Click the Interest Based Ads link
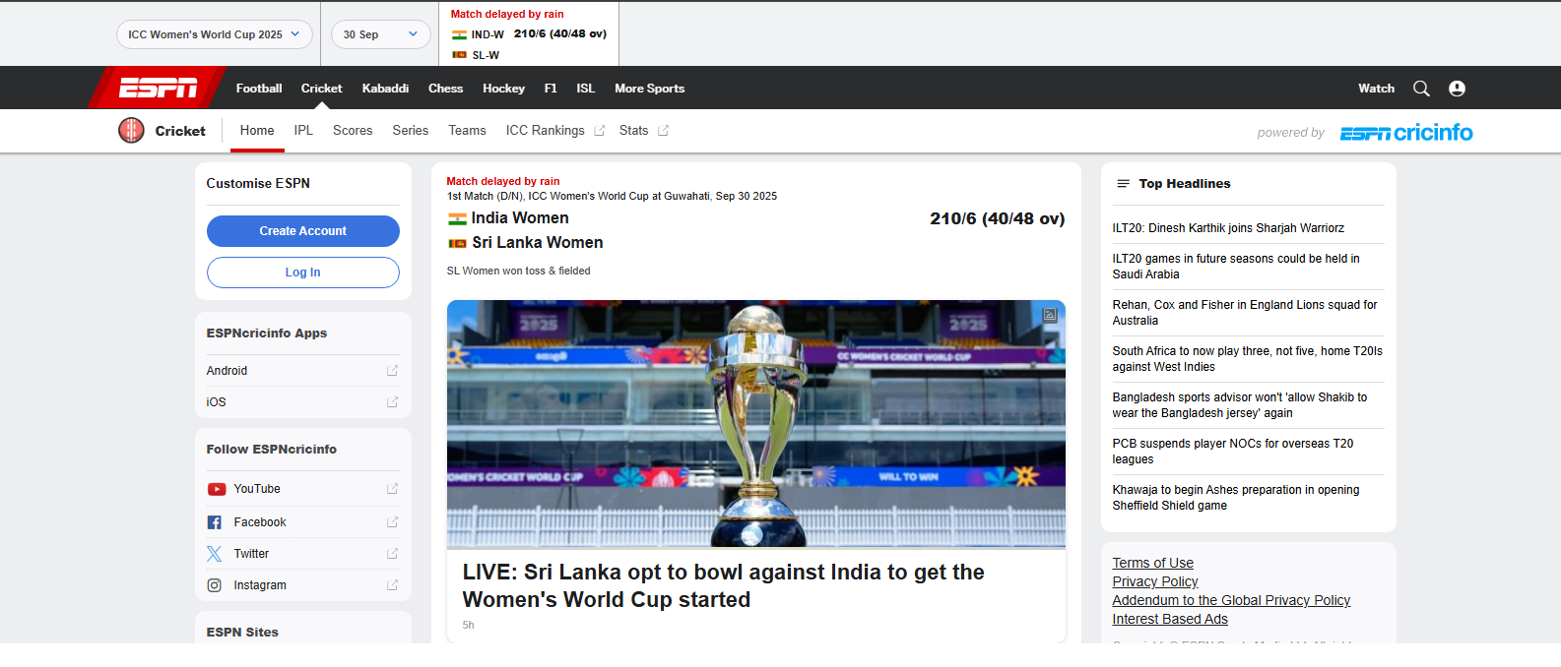The height and width of the screenshot is (667, 1561). pos(1170,620)
